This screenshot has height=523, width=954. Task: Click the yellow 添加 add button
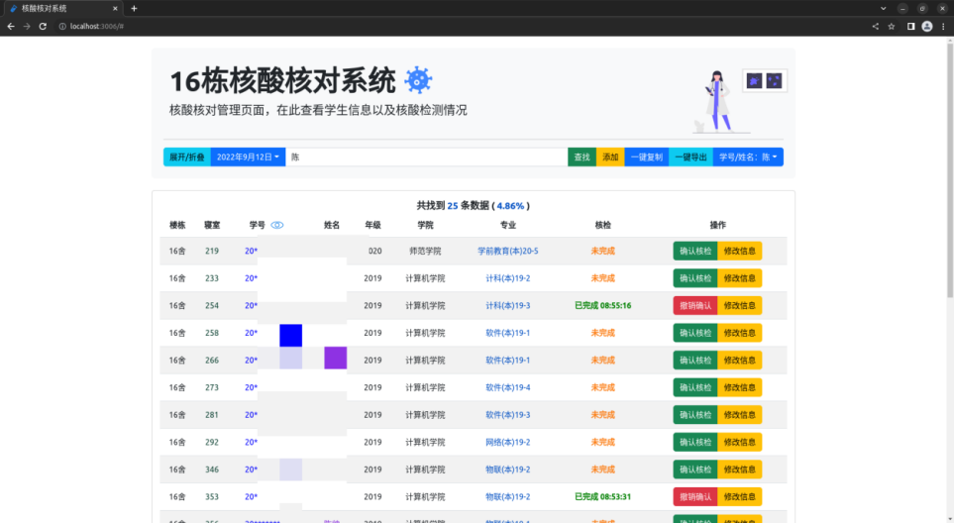(x=610, y=157)
